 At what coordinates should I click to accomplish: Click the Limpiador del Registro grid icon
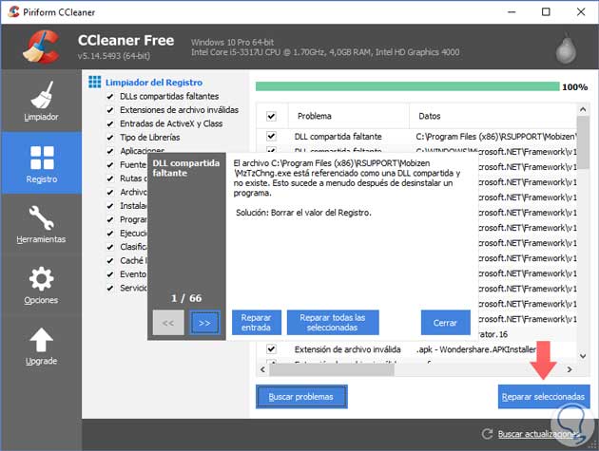pos(95,82)
